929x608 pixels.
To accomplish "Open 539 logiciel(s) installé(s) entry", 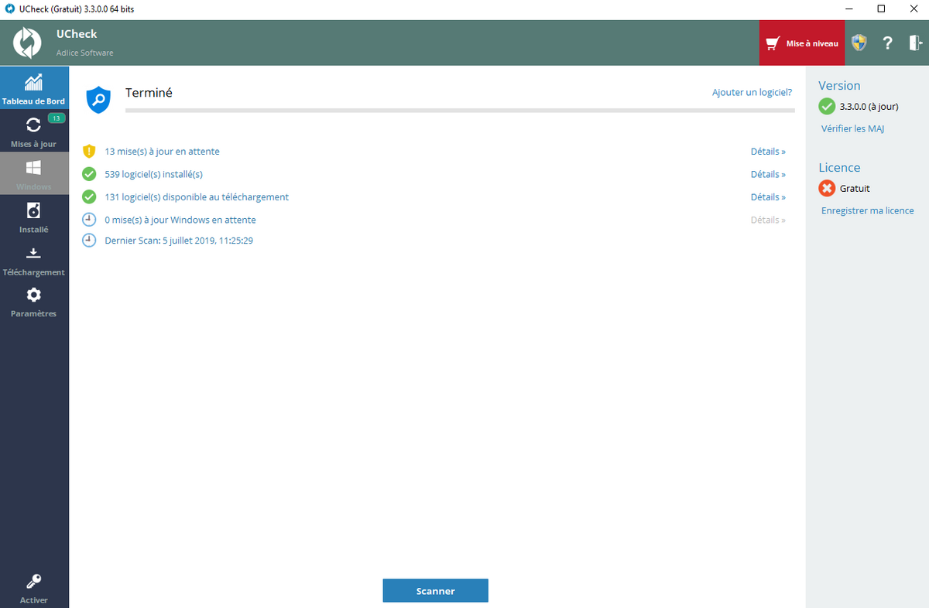I will coord(153,174).
